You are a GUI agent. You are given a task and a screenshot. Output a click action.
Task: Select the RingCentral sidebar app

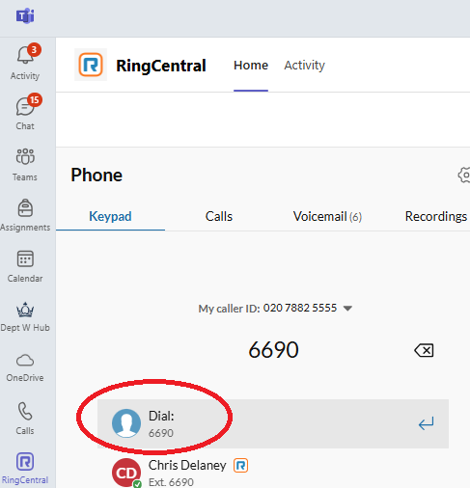pyautogui.click(x=25, y=468)
